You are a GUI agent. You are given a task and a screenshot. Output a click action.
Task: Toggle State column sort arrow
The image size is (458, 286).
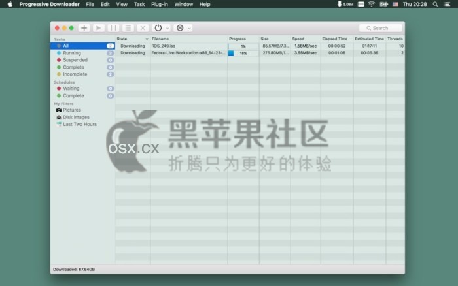[147, 39]
